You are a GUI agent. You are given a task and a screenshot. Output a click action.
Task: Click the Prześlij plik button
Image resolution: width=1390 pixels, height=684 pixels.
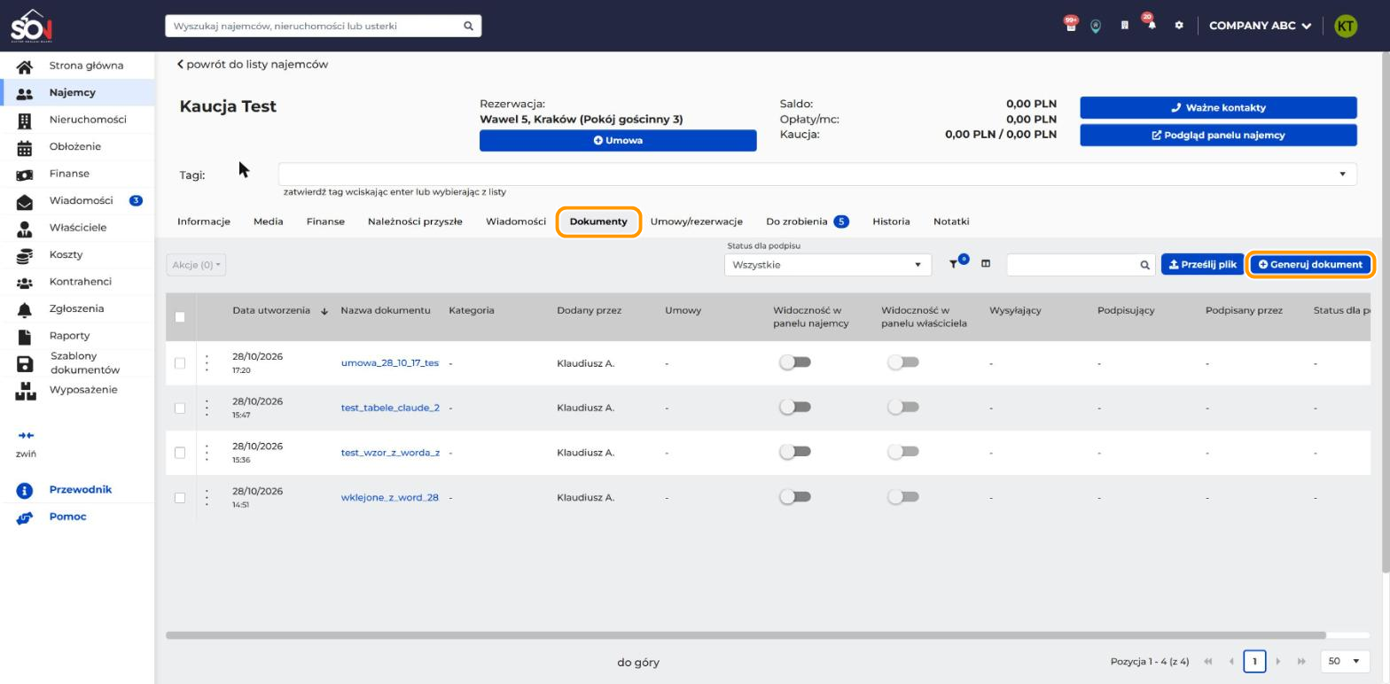(1202, 264)
